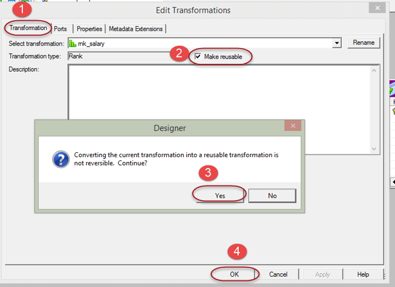Choose No in the Designer dialog
This screenshot has height=287, width=395.
272,195
